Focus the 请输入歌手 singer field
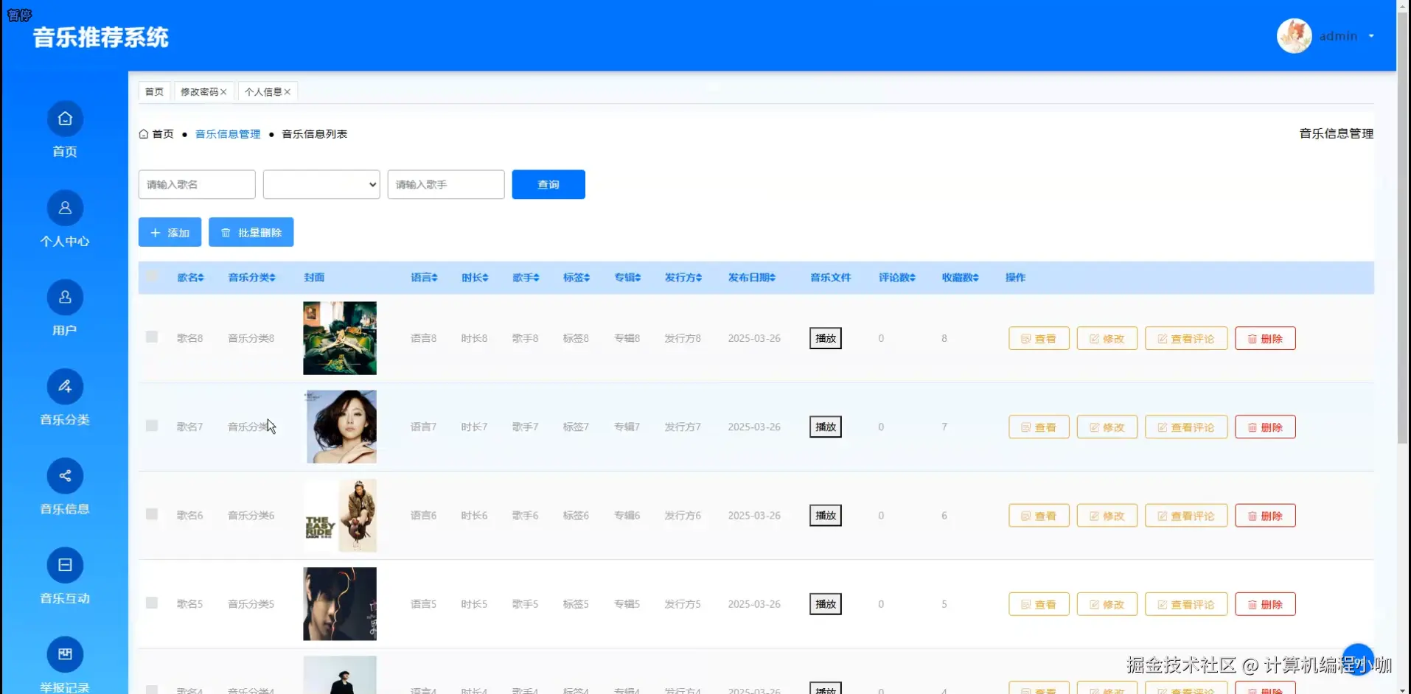Image resolution: width=1411 pixels, height=694 pixels. click(x=446, y=184)
